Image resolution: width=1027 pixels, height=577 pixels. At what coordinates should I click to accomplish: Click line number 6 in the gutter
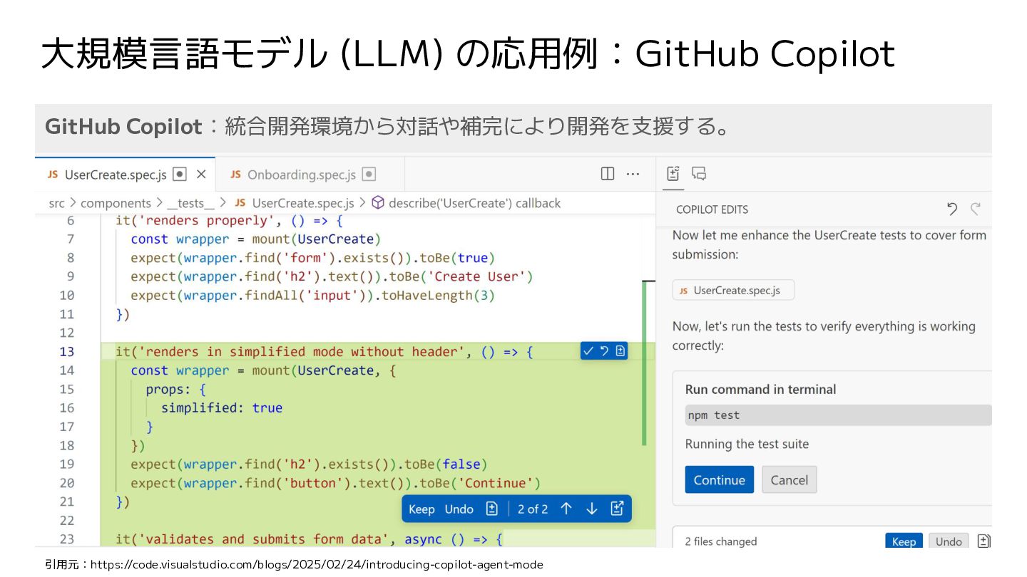pos(71,220)
